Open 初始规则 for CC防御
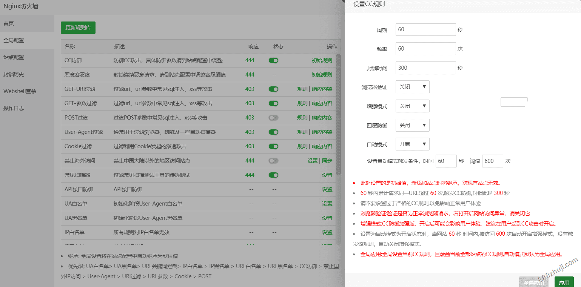The height and width of the screenshot is (287, 581). coord(322,60)
